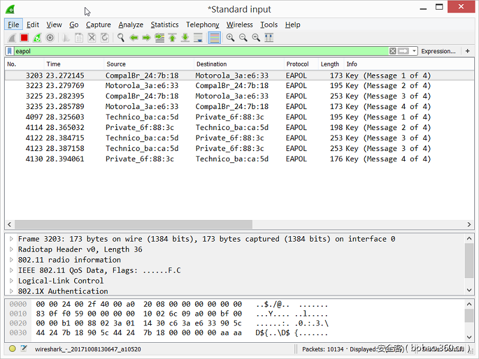The image size is (479, 359).
Task: Expand the Radiotap Header v0 tree
Action: coord(11,249)
